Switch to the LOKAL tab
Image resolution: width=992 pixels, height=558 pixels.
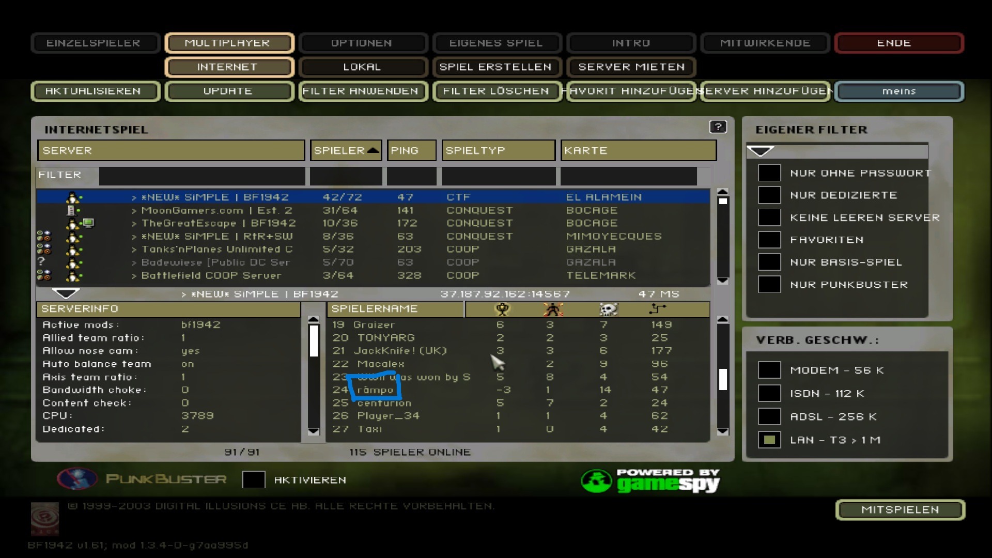click(363, 67)
